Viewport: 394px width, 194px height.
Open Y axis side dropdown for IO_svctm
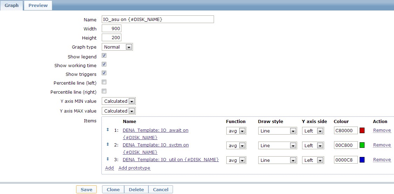click(x=313, y=145)
